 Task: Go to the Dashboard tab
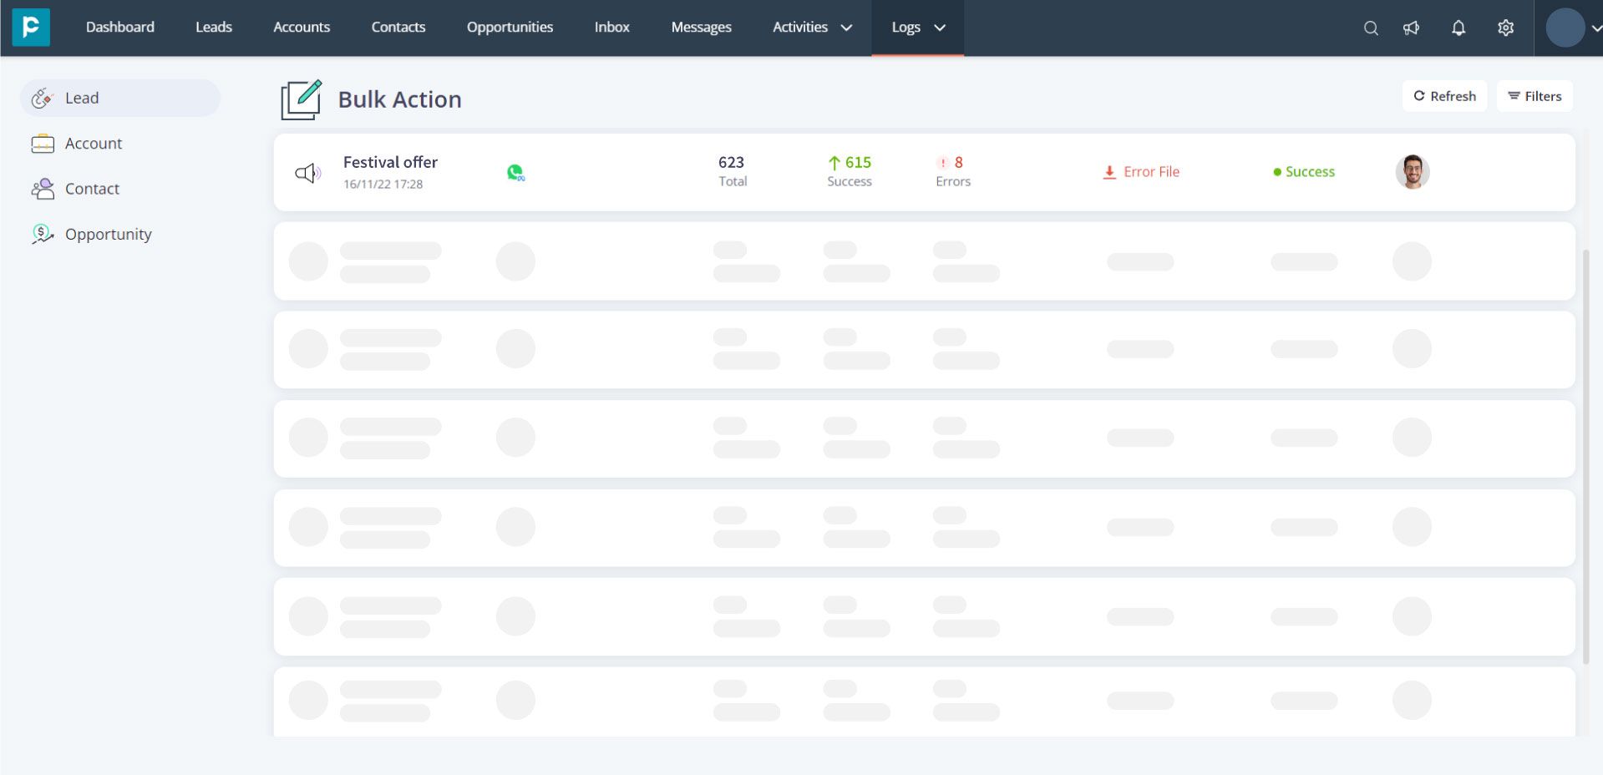click(120, 27)
